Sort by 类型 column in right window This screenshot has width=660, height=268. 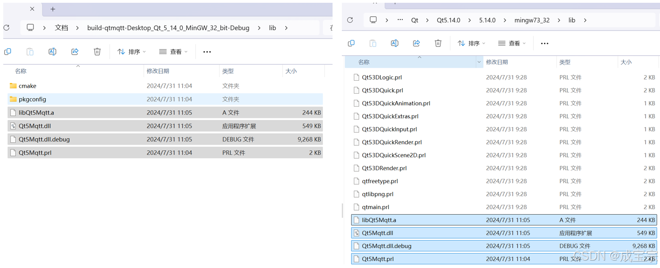pyautogui.click(x=565, y=62)
